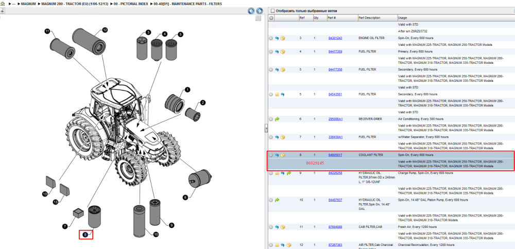Click the blue arrow icon for part 84477358
Viewport: 515px width, 249px height.
[x=277, y=70]
